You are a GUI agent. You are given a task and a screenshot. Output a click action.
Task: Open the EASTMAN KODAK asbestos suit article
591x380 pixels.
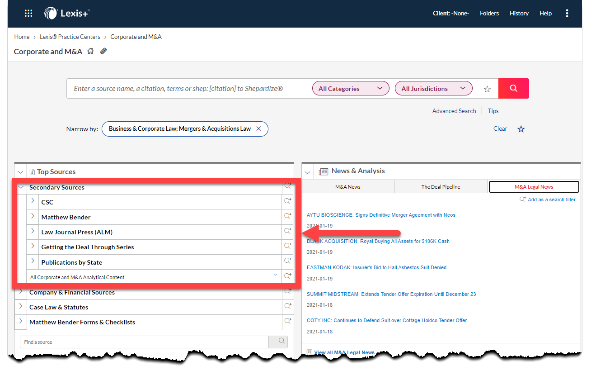(x=376, y=267)
